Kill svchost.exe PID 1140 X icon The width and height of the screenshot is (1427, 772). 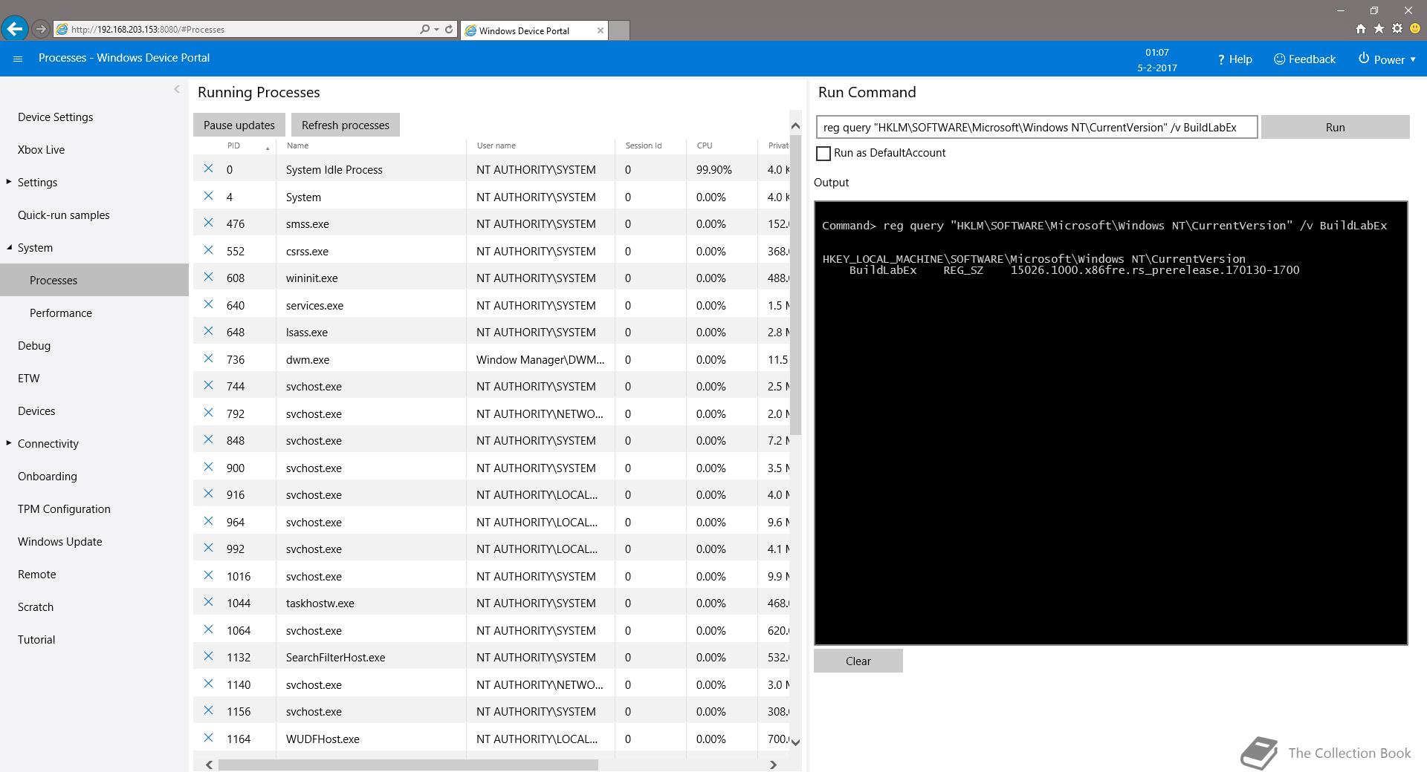(x=209, y=684)
